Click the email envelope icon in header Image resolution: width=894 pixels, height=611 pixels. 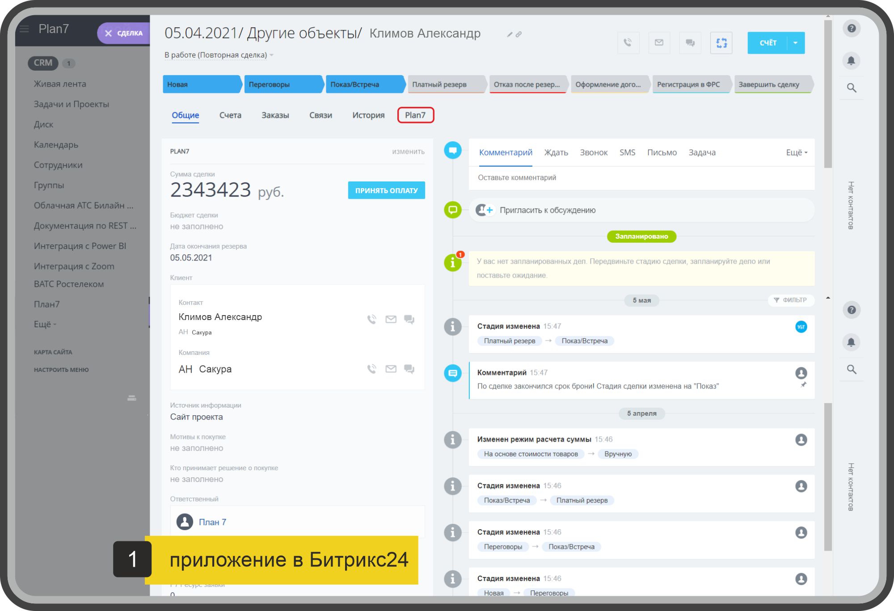coord(659,43)
